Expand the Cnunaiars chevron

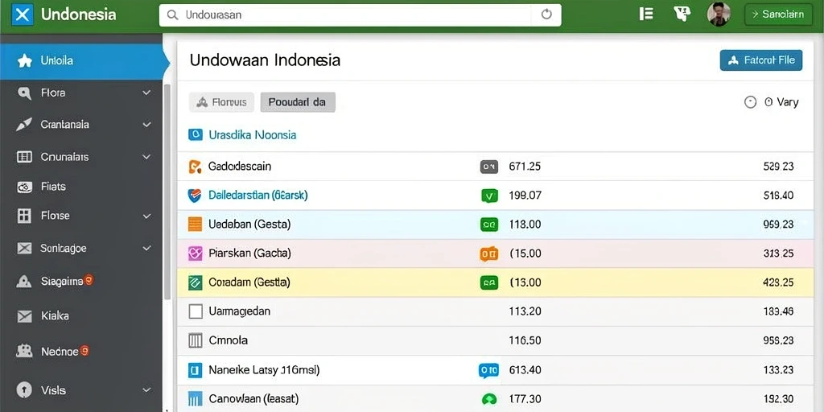click(x=146, y=157)
